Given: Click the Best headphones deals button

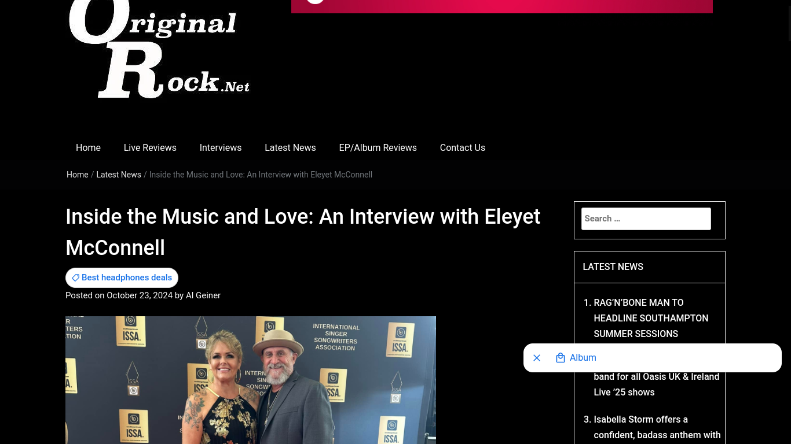Looking at the screenshot, I should point(122,278).
